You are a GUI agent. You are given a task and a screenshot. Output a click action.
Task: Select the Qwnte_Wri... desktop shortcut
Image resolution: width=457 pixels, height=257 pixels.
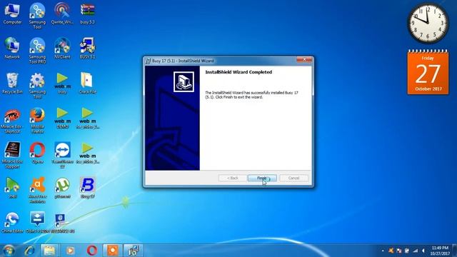click(x=62, y=14)
